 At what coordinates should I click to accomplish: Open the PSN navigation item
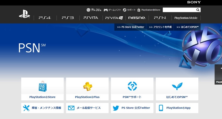coord(160,18)
